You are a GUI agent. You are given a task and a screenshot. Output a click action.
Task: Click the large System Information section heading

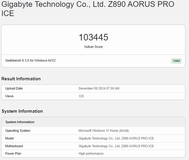pos(22,111)
